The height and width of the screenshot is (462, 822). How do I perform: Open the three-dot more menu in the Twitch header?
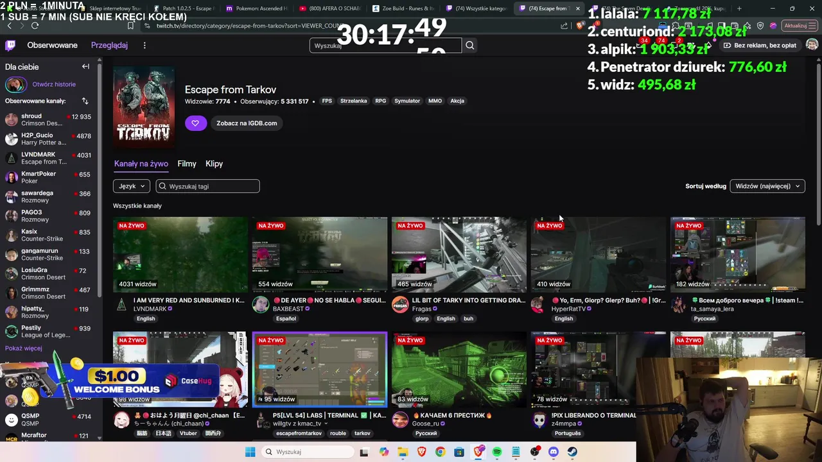coord(144,45)
